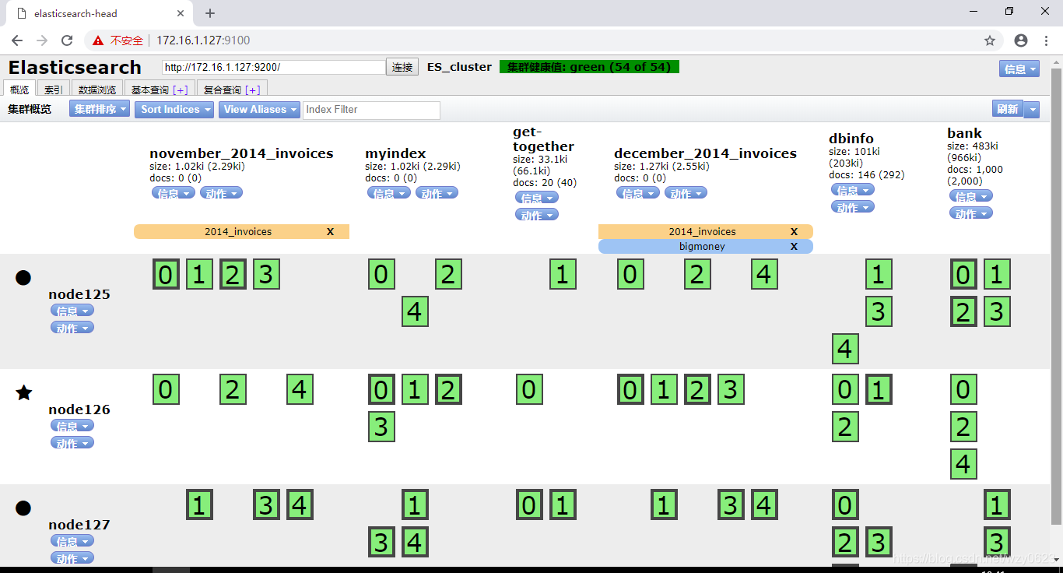1063x573 pixels.
Task: Switch to the 索引 tab
Action: [x=54, y=90]
